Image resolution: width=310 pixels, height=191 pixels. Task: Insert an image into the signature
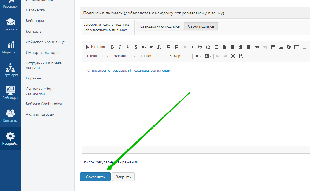point(281,47)
